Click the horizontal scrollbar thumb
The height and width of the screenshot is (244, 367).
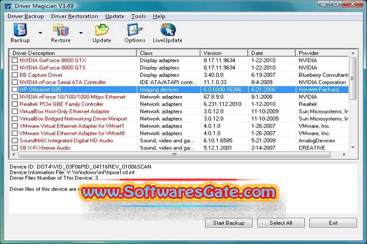point(174,155)
